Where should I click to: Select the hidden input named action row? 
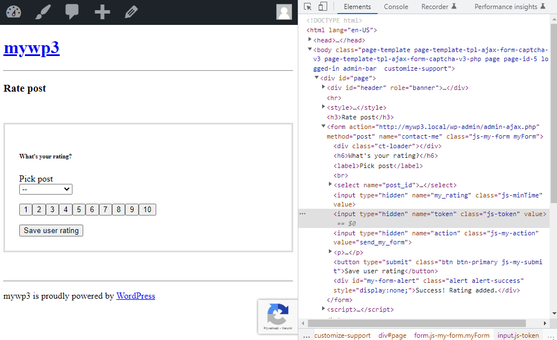click(x=436, y=238)
